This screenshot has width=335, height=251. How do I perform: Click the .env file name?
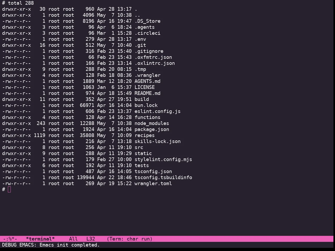(140, 39)
